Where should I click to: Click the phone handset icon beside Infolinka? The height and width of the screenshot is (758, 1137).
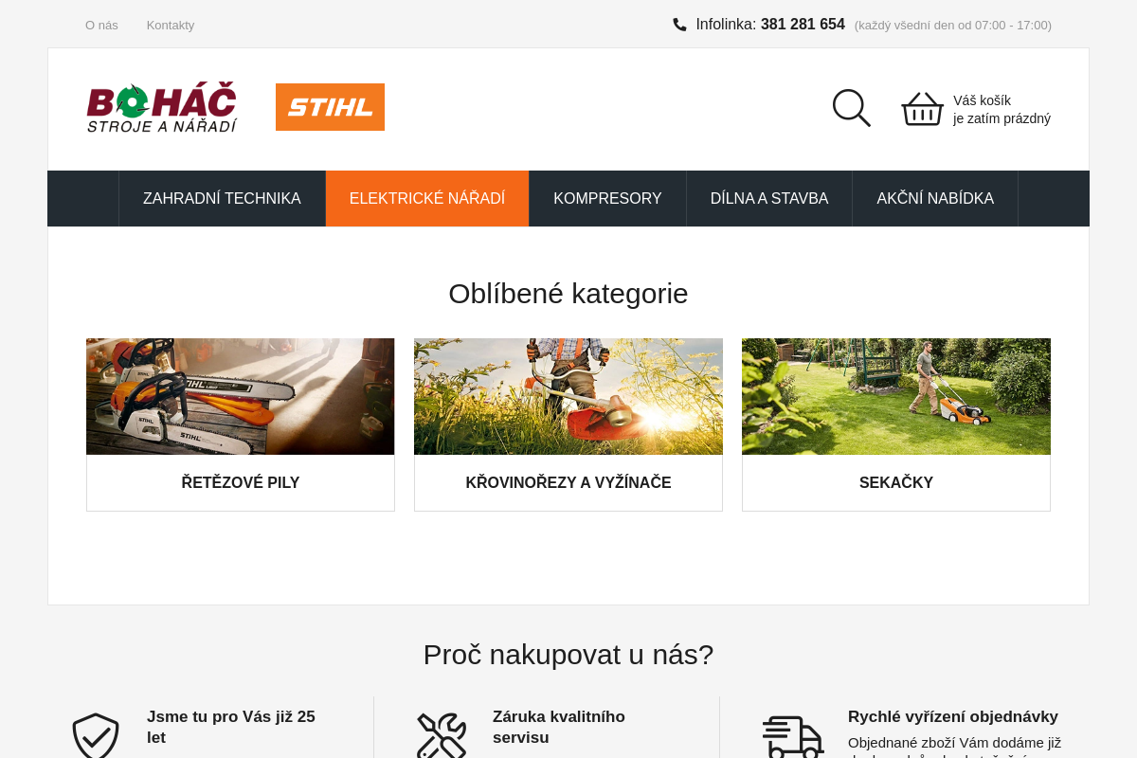(x=679, y=25)
